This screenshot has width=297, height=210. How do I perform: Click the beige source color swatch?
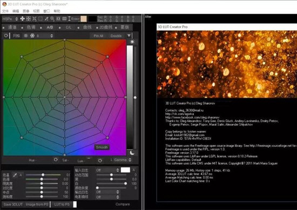[84, 19]
